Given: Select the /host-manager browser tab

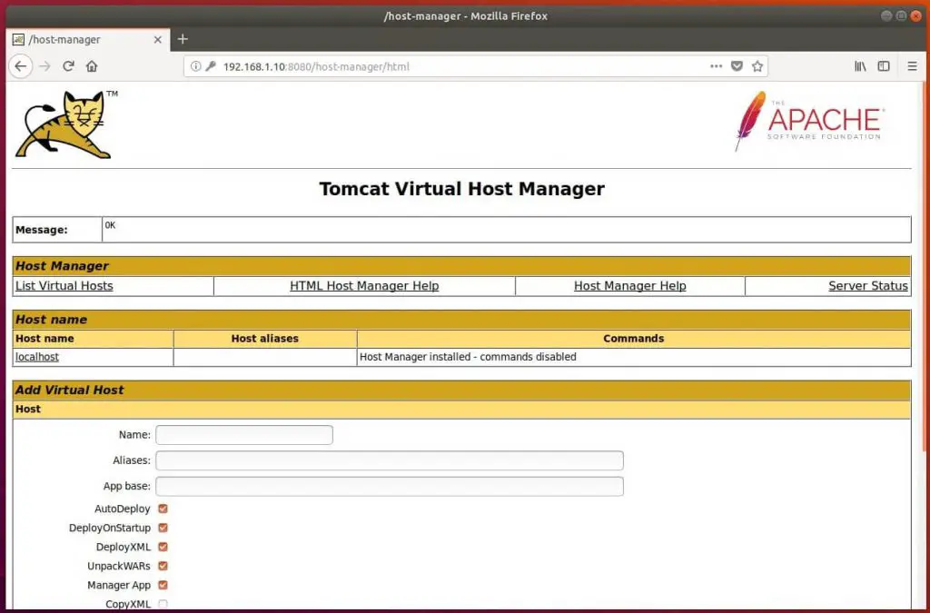Looking at the screenshot, I should (88, 40).
